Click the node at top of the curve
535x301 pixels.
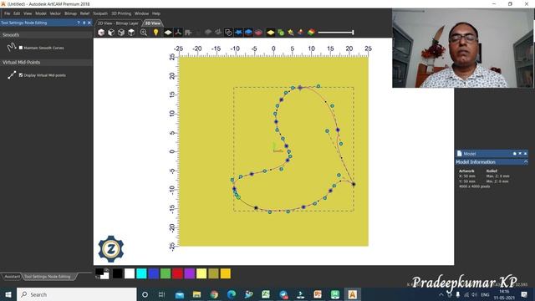tap(300, 88)
